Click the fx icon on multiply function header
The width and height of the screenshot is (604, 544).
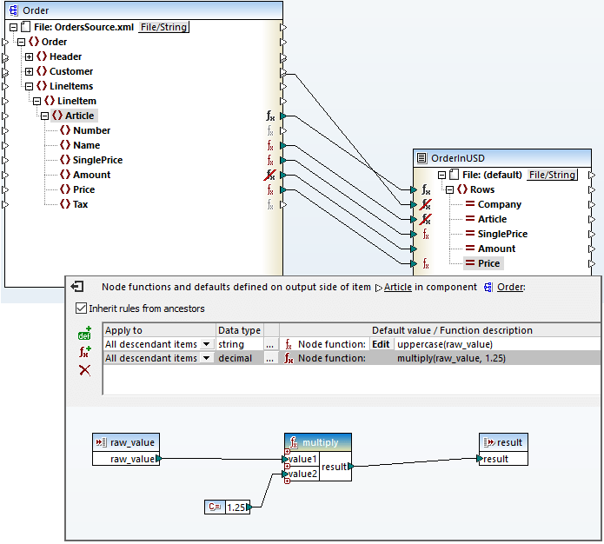tap(294, 441)
